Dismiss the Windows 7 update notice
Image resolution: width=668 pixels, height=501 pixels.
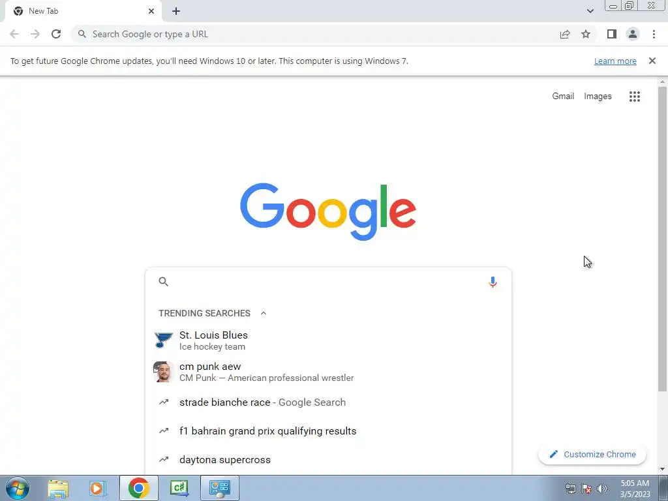point(652,61)
